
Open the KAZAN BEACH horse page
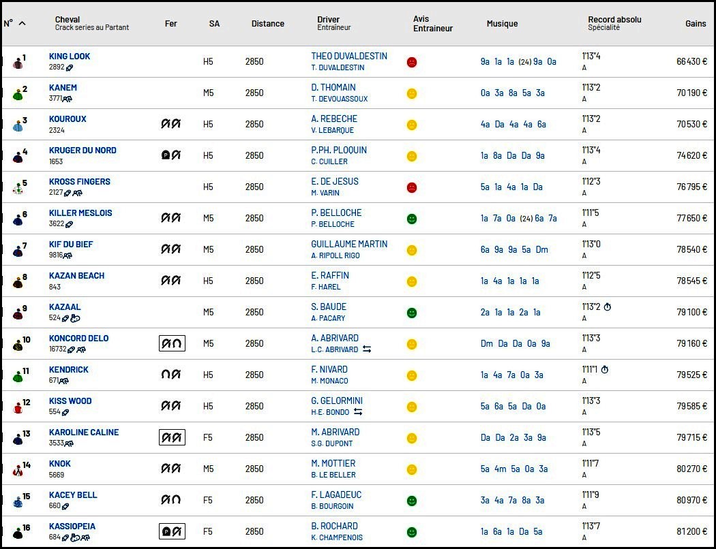(x=76, y=275)
